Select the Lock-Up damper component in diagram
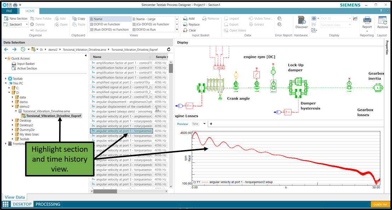The image size is (392, 210). click(298, 87)
